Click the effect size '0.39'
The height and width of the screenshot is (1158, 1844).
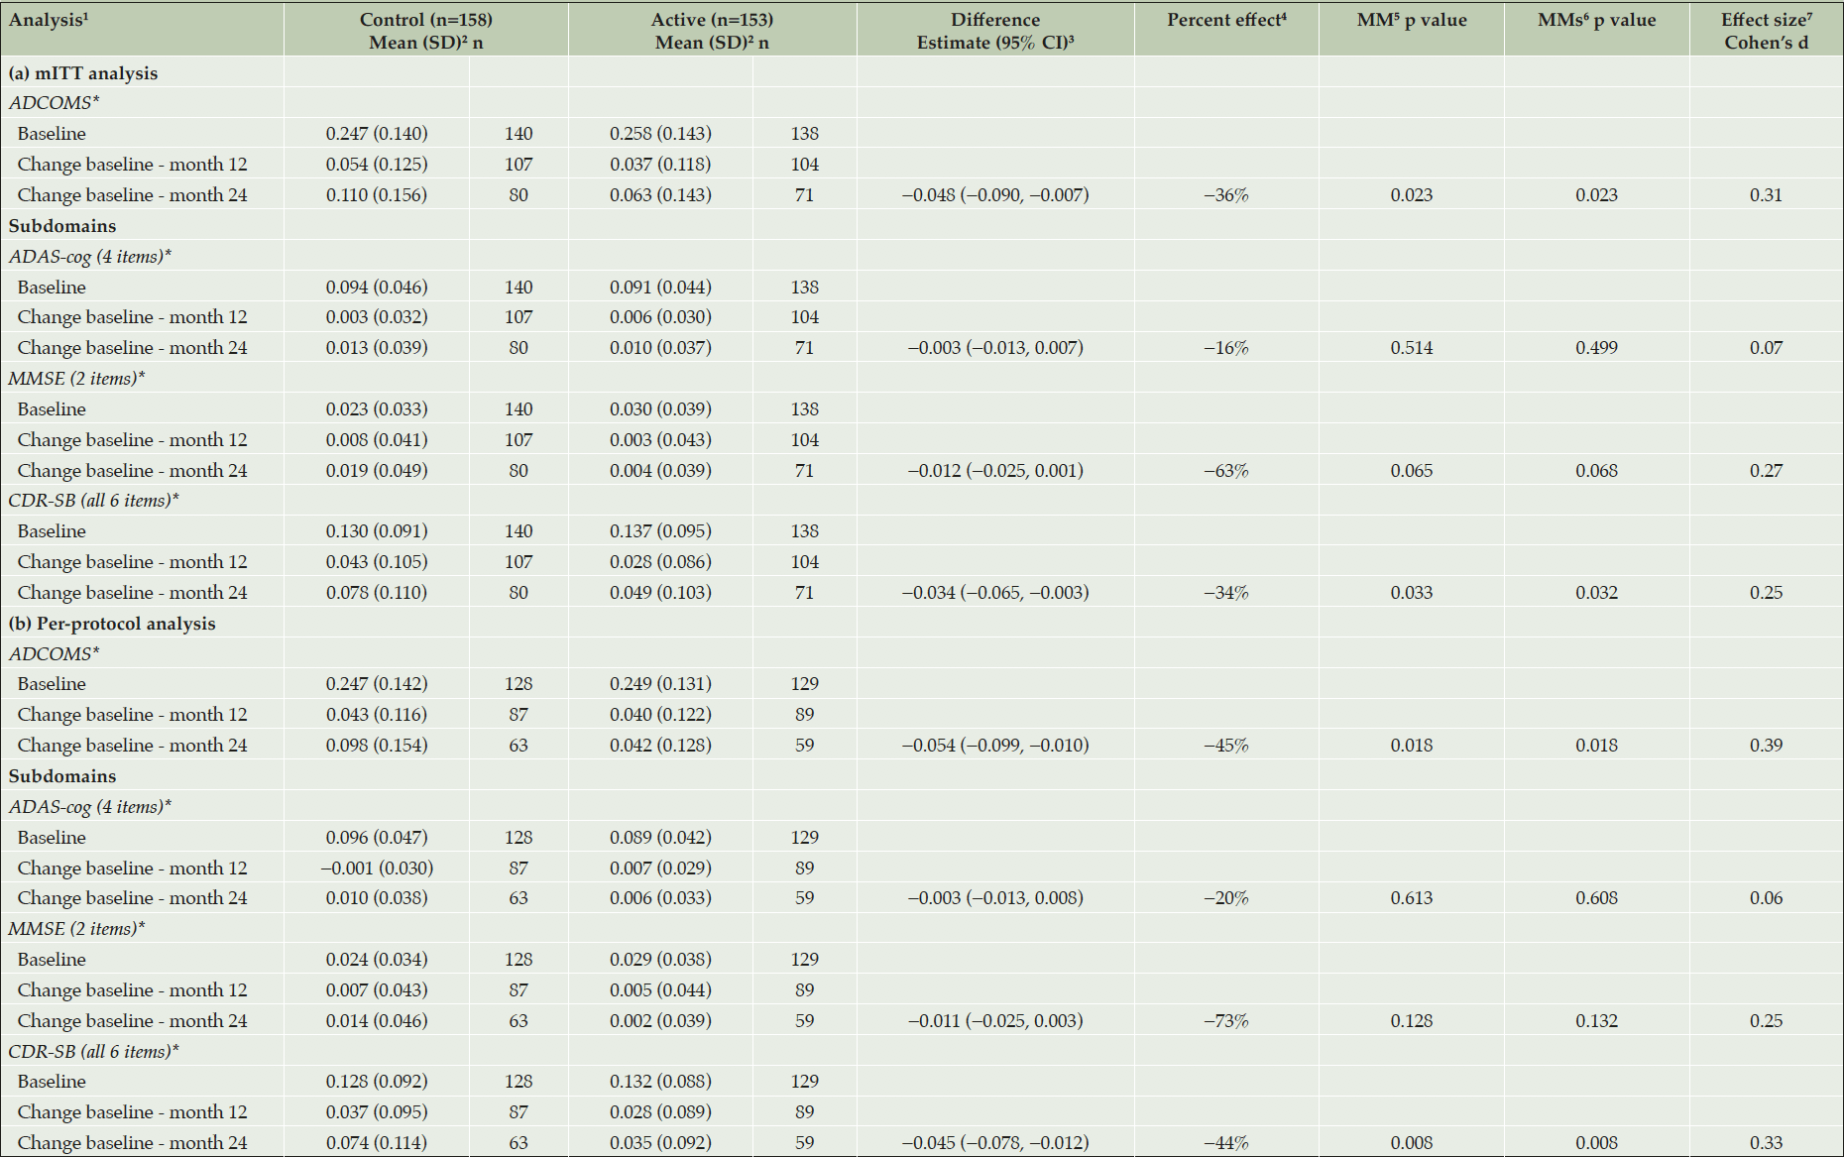coord(1766,746)
